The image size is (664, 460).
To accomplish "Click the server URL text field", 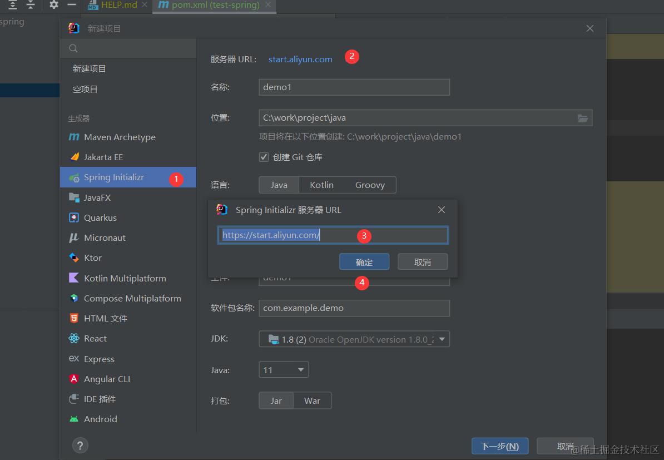I will (x=333, y=235).
